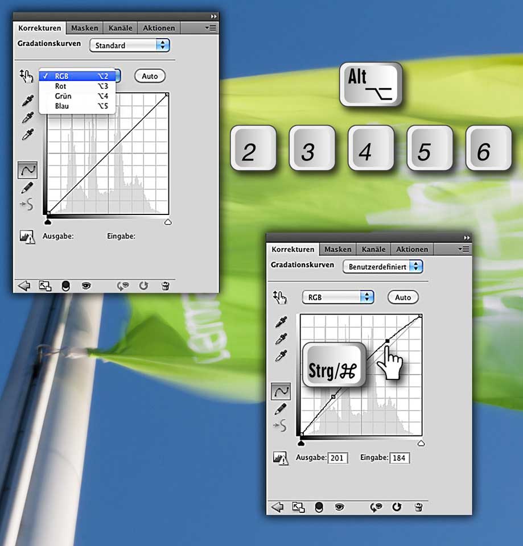The image size is (523, 546).
Task: Select pencil draw-curve tool in lower panel
Action: (281, 409)
